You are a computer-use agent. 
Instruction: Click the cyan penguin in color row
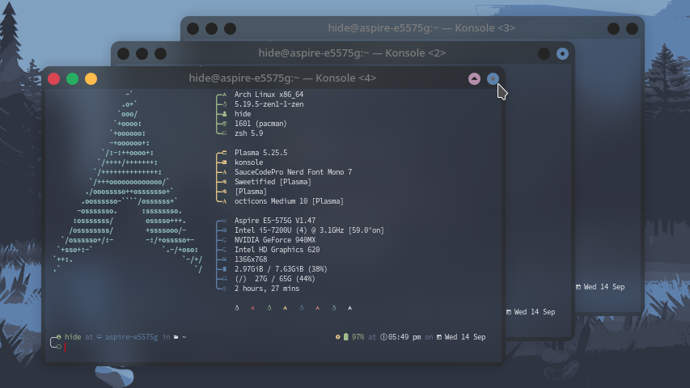(x=334, y=308)
